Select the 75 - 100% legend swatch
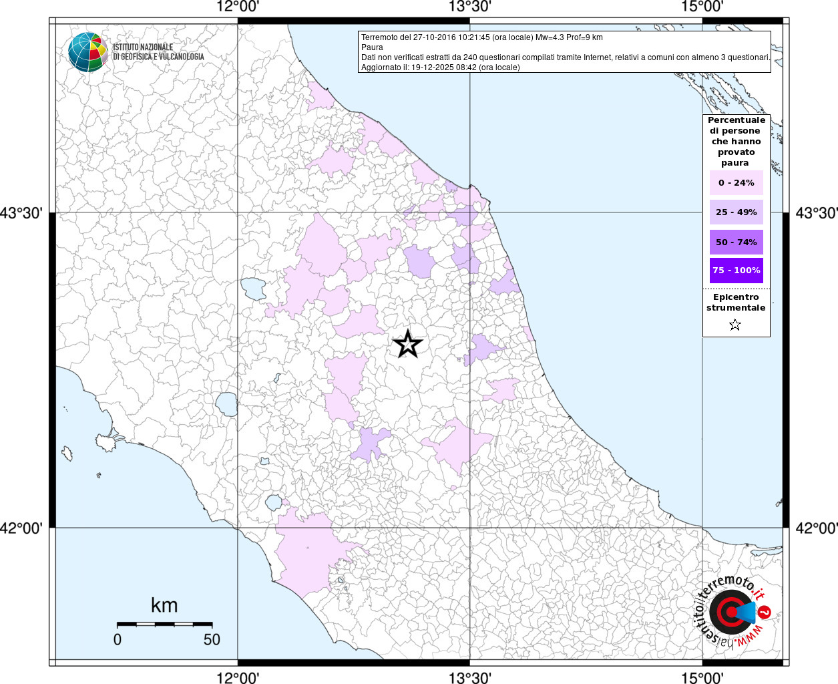Viewport: 838px width, 684px height. tap(736, 271)
